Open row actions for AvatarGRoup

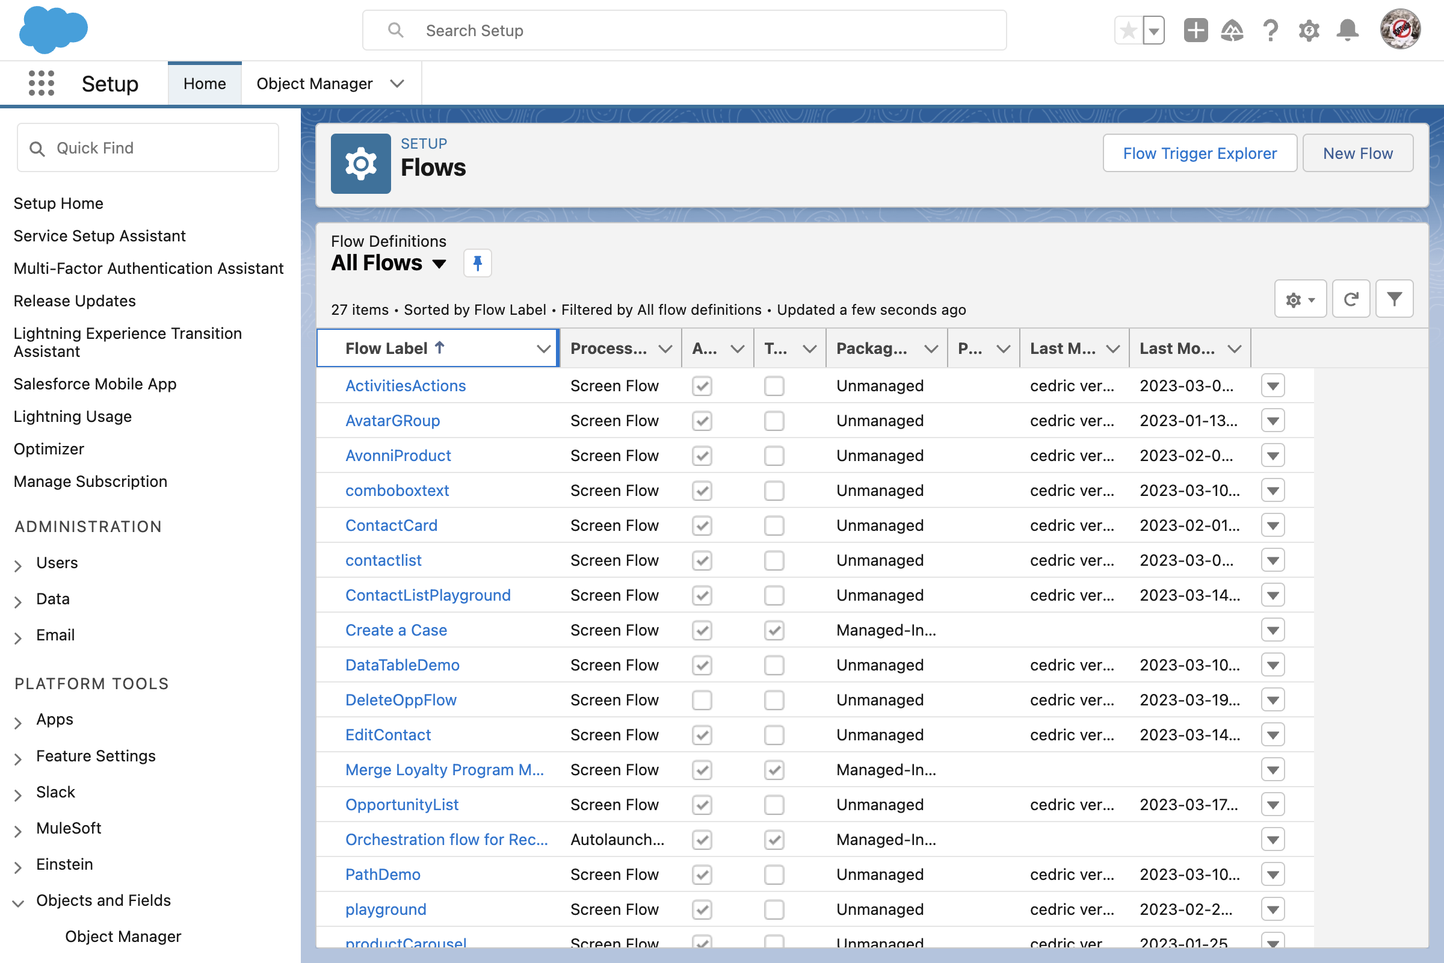1273,421
